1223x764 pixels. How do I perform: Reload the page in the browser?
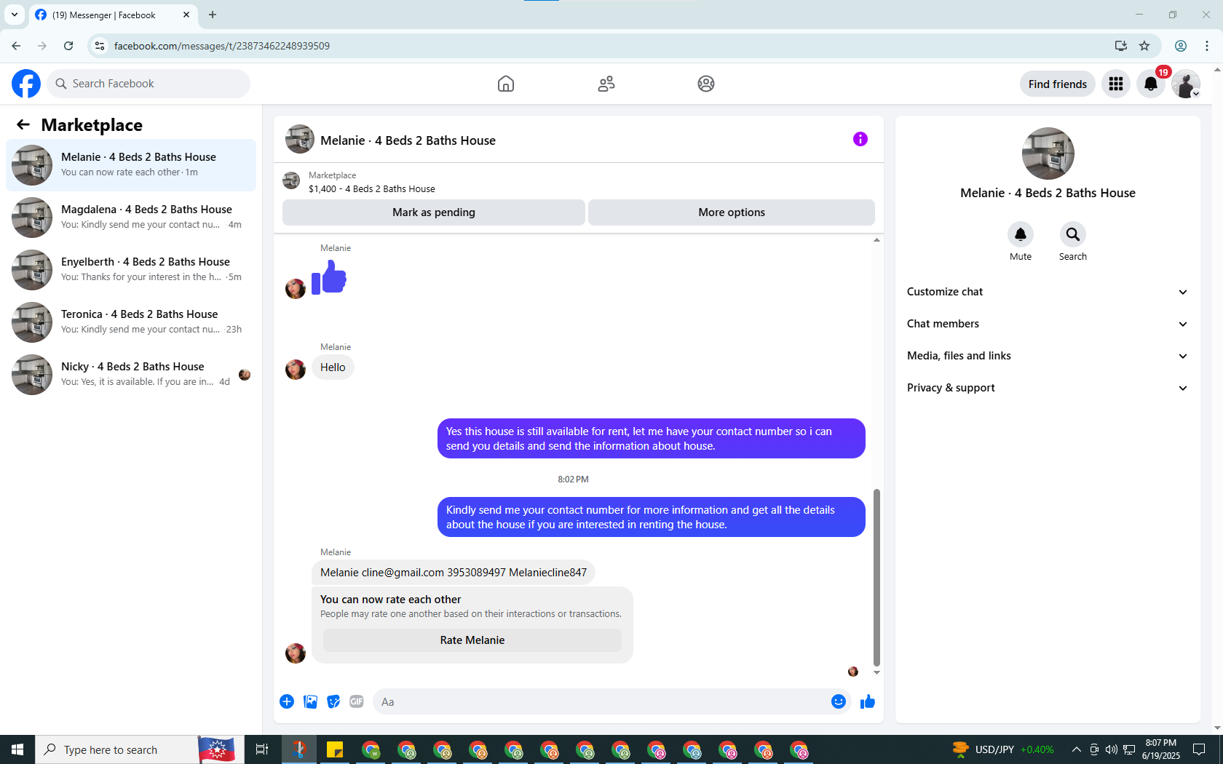tap(68, 46)
